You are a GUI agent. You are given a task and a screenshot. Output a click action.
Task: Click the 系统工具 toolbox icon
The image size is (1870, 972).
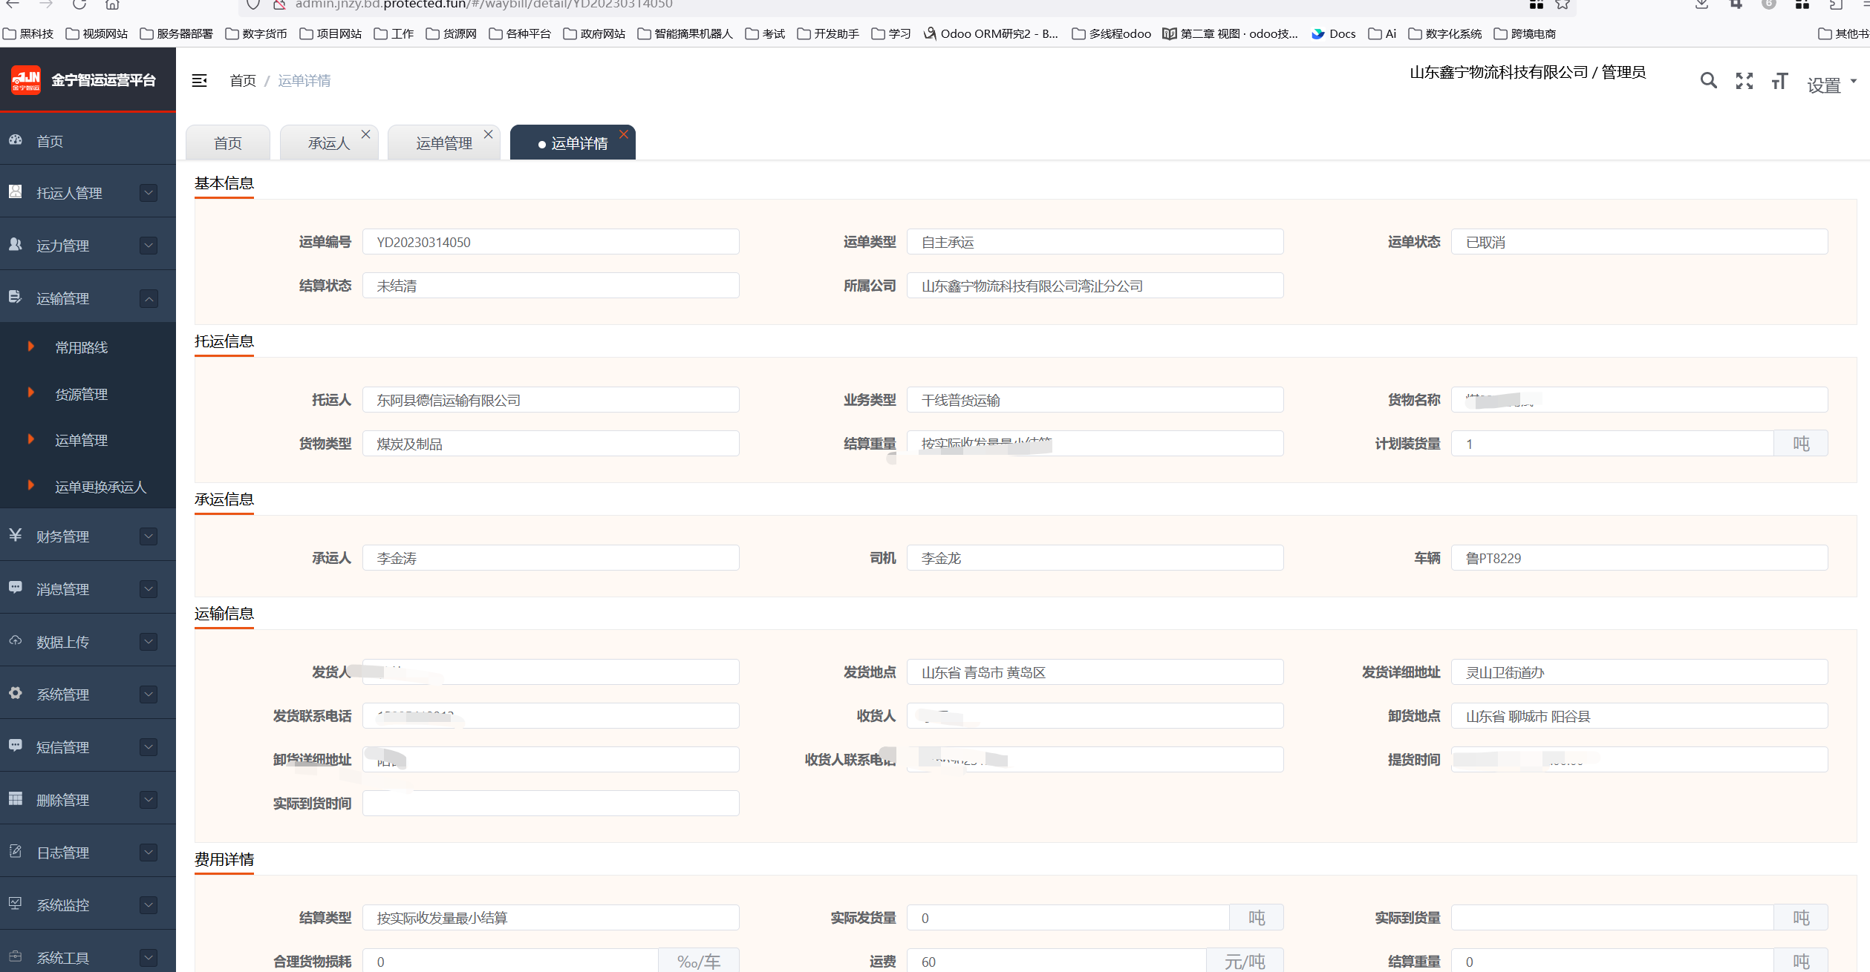click(15, 956)
